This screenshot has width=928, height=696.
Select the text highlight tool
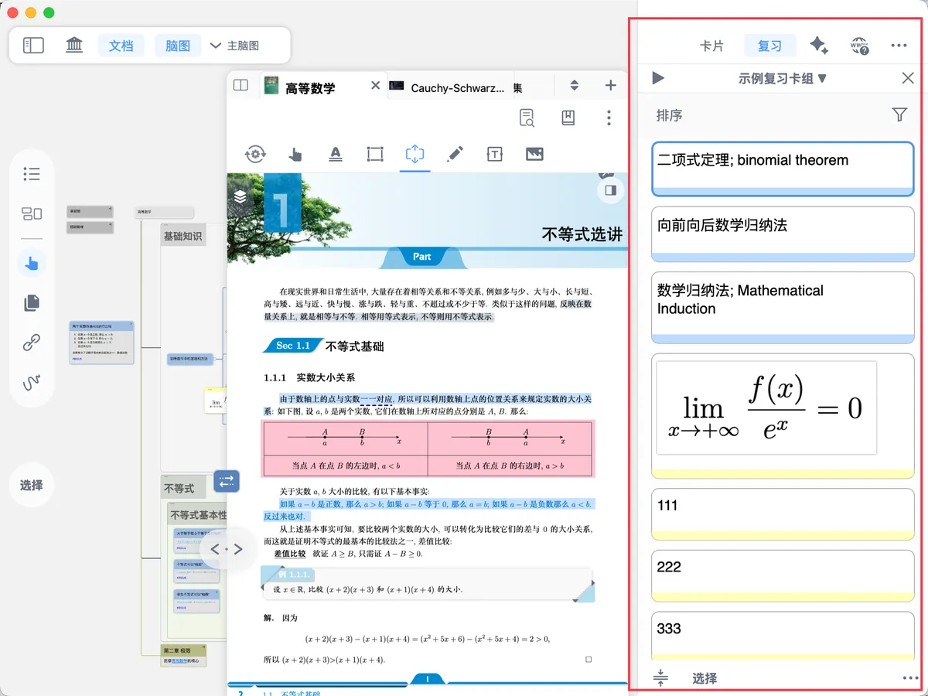336,154
